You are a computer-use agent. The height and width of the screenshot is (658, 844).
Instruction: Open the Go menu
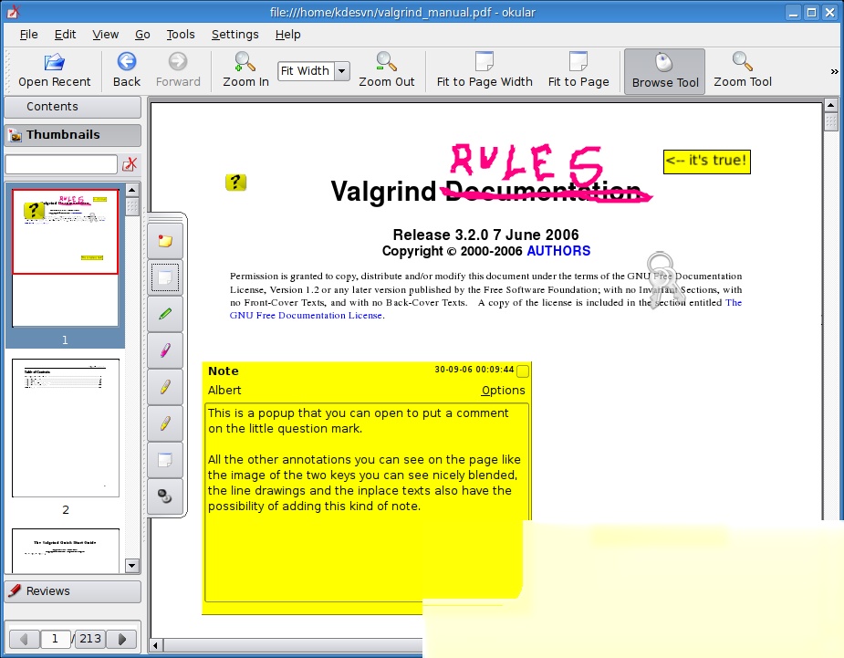click(142, 35)
